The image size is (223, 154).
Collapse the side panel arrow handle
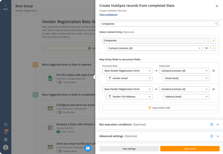(95, 77)
